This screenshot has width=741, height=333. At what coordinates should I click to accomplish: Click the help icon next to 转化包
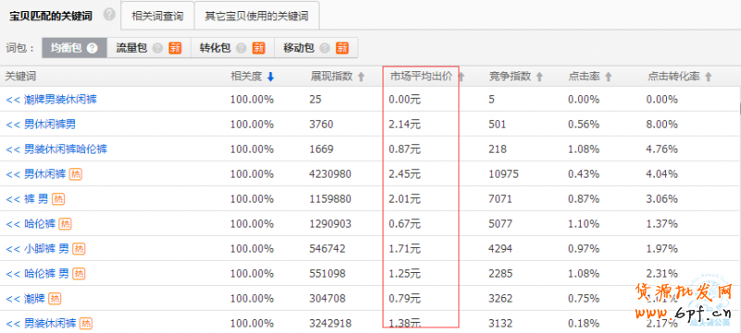coord(241,48)
